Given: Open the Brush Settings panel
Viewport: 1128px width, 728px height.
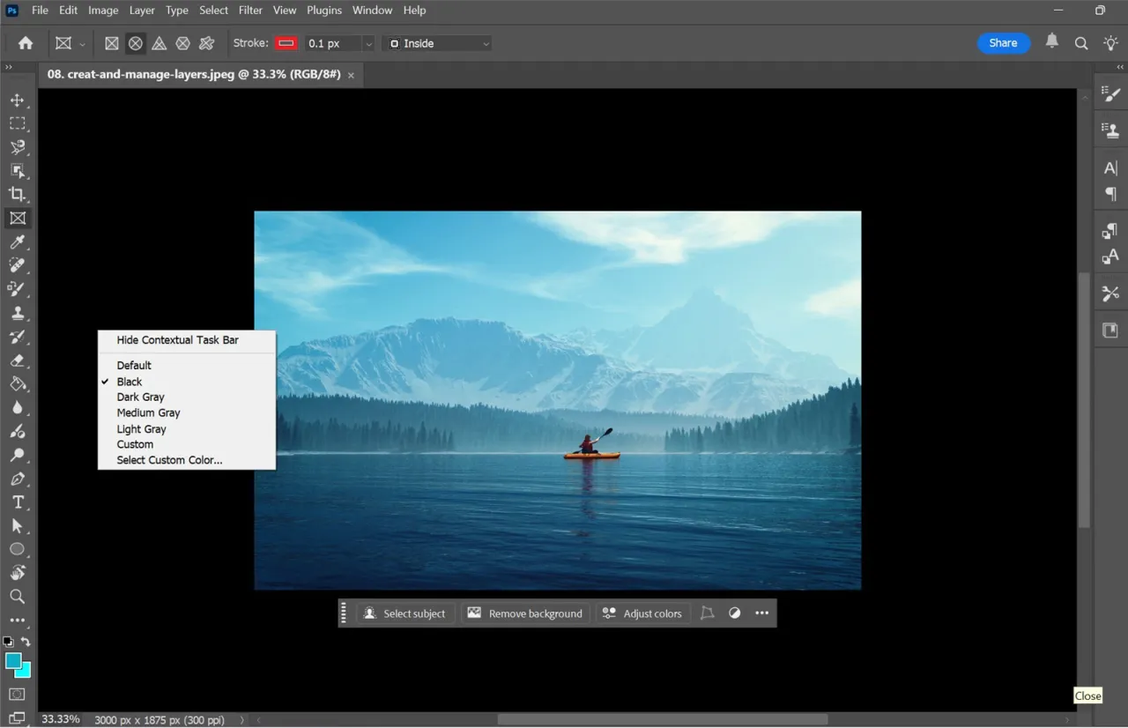Looking at the screenshot, I should (1109, 93).
